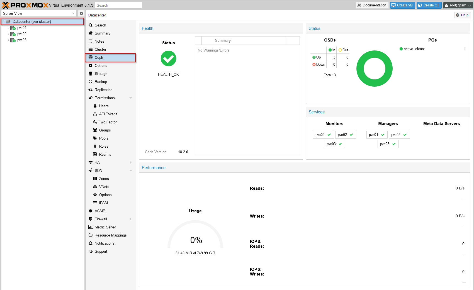Viewport: 474px width, 290px height.
Task: Click the pve03 monitor status box
Action: (334, 144)
